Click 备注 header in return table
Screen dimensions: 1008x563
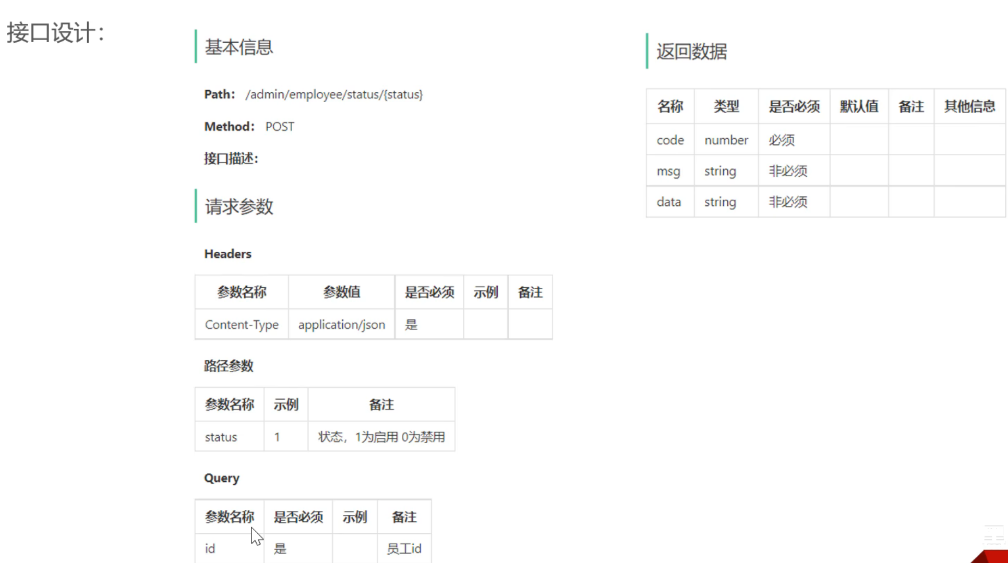click(x=911, y=106)
